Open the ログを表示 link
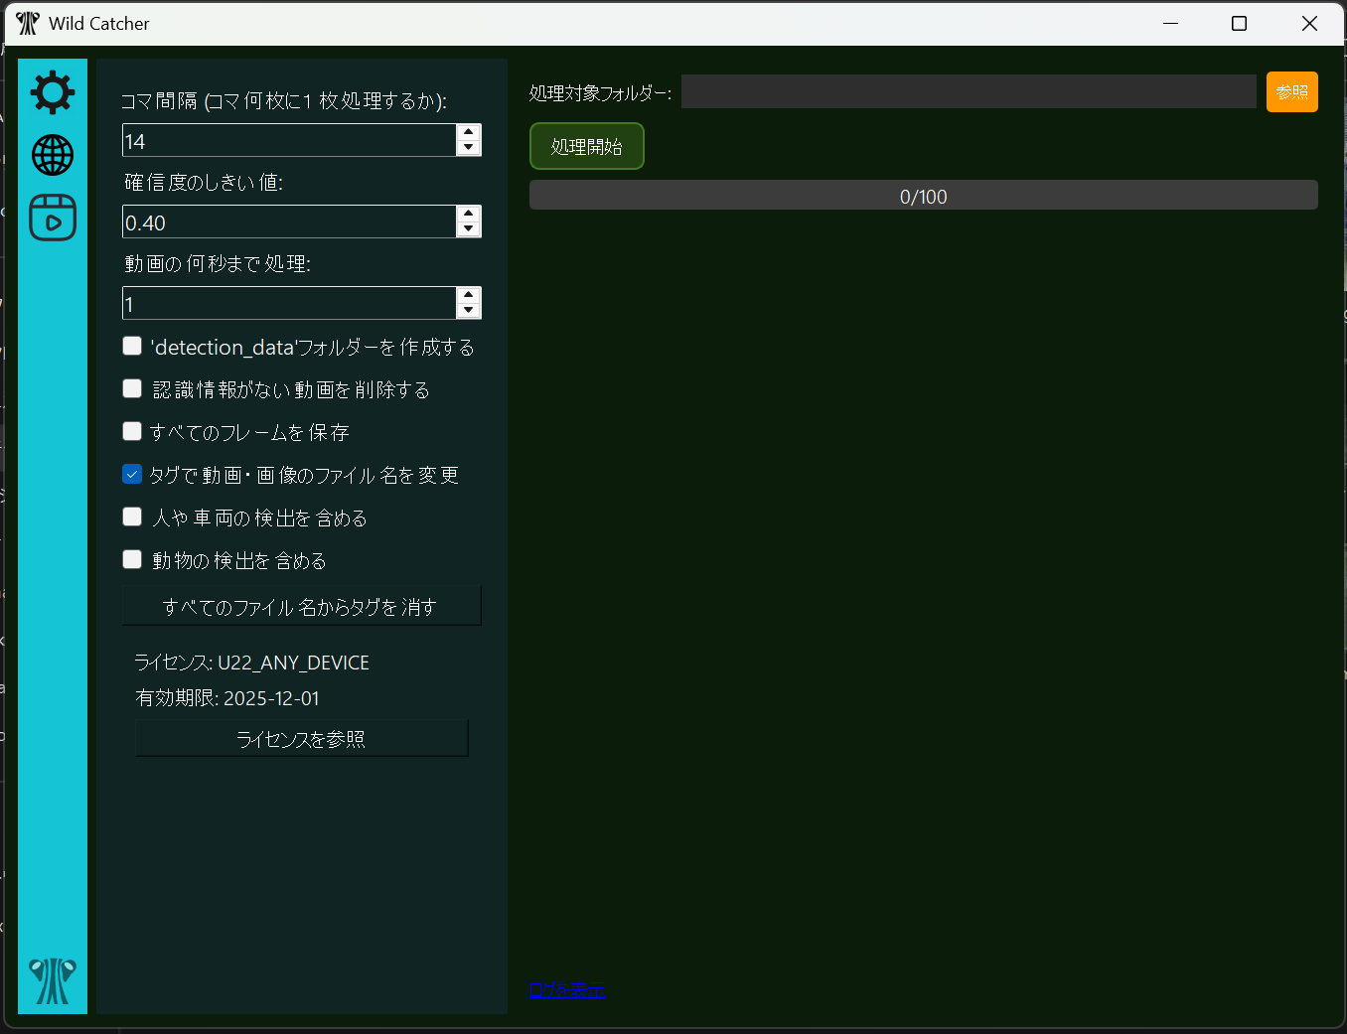 tap(567, 989)
